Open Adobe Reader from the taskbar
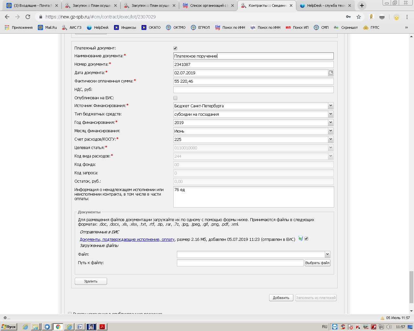Screen dimensions: 414x331 click(x=102, y=327)
